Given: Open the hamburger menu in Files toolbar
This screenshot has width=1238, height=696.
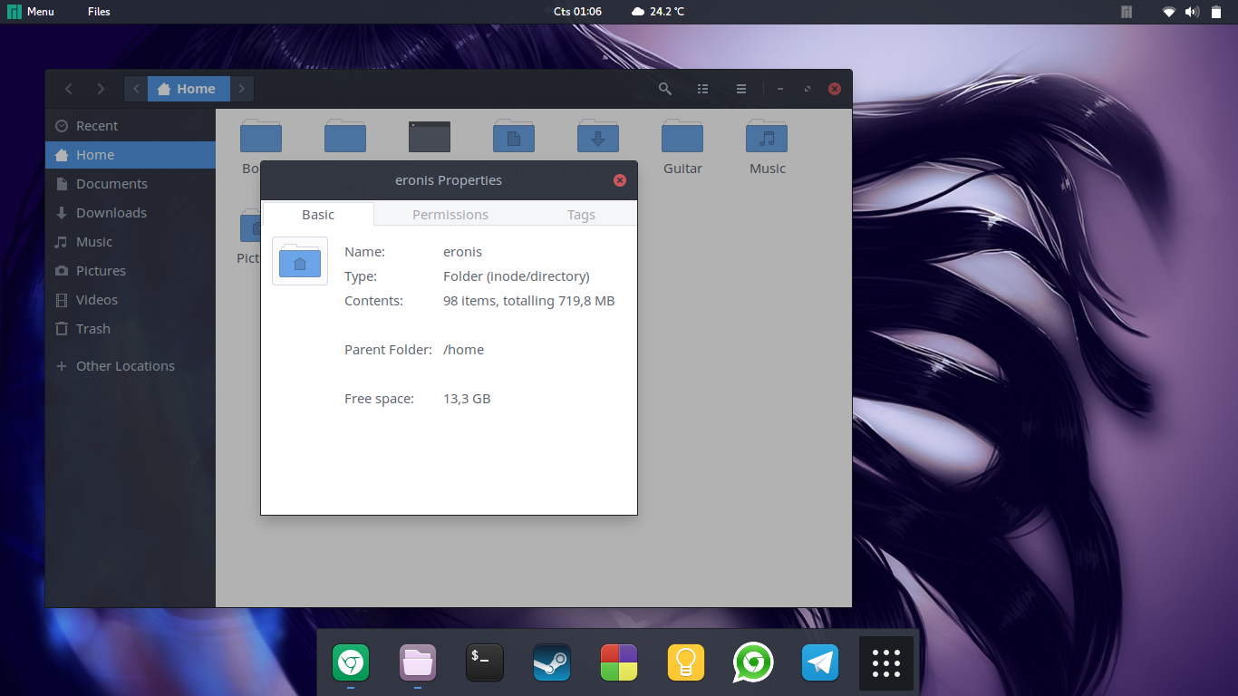Looking at the screenshot, I should click(741, 89).
